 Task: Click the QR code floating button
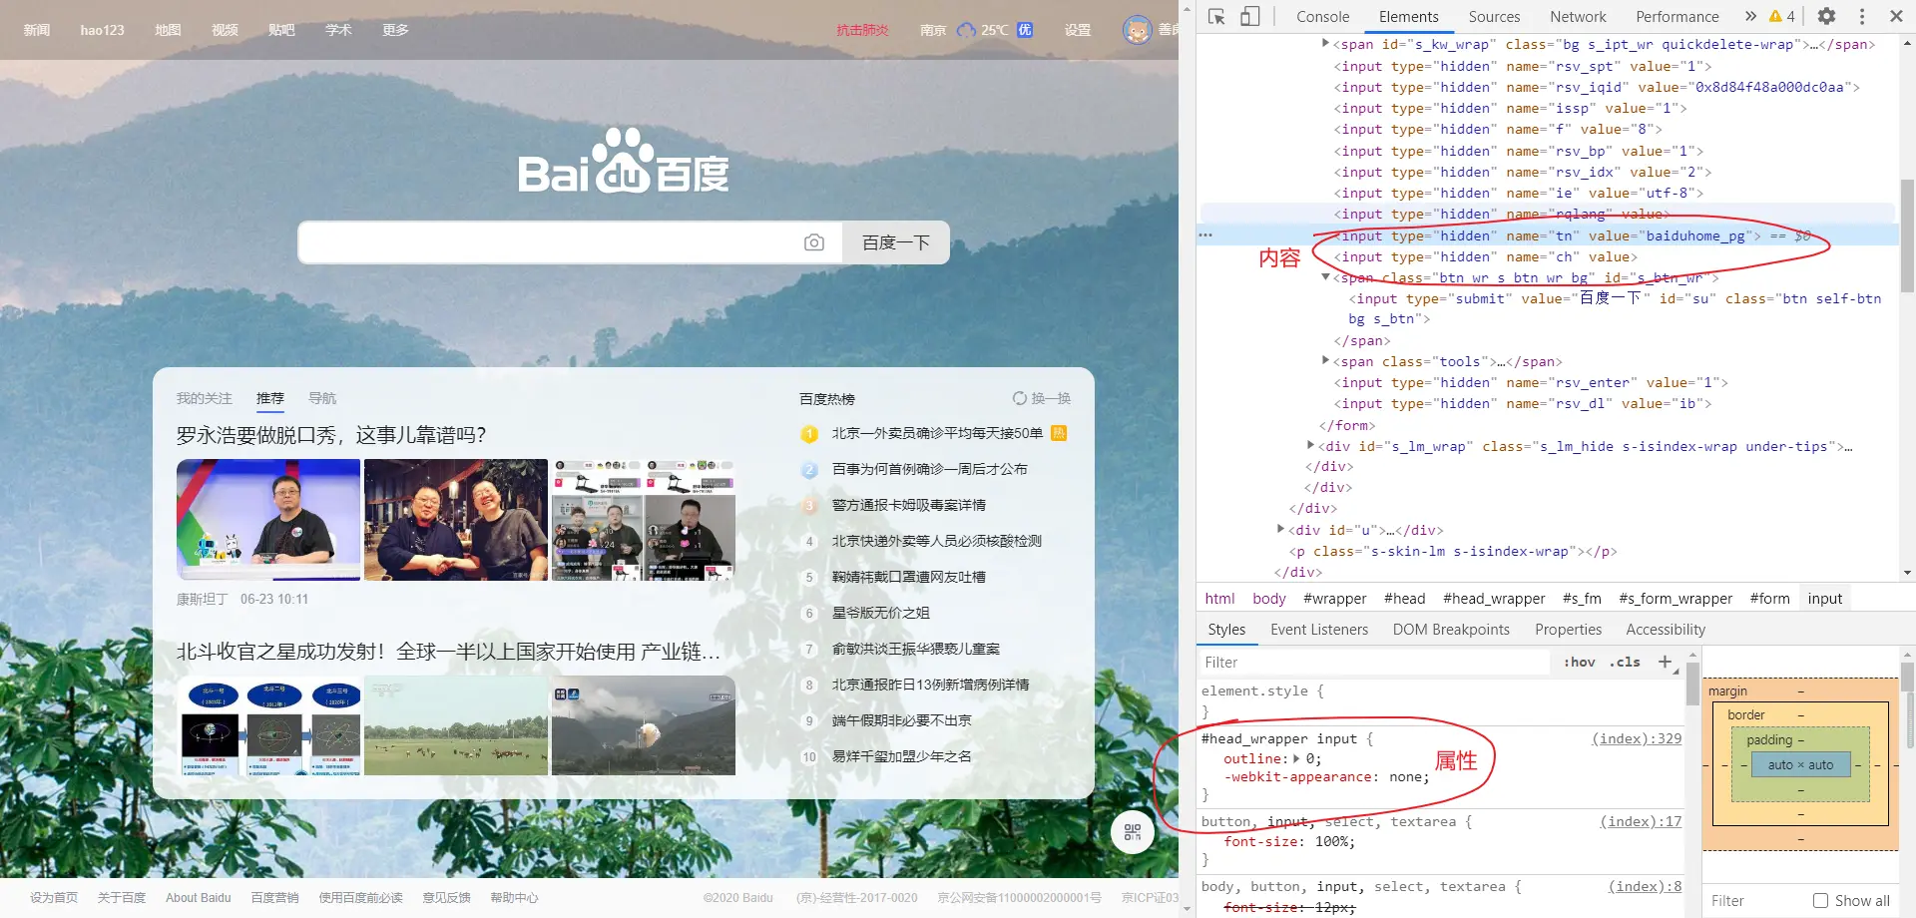point(1133,832)
